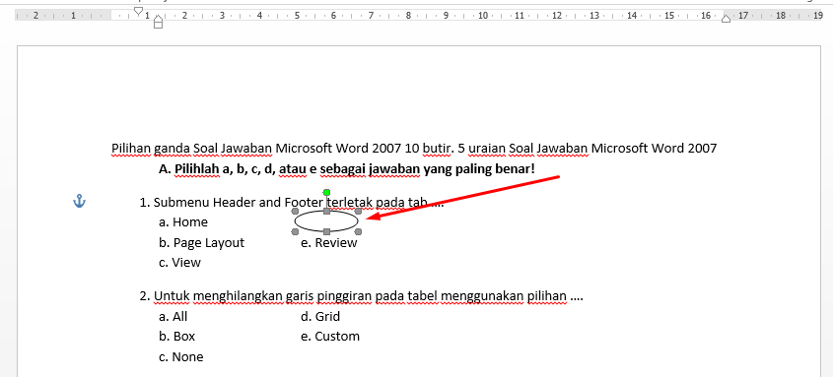The width and height of the screenshot is (833, 377).
Task: Click answer option 'a. All'
Action: point(173,317)
